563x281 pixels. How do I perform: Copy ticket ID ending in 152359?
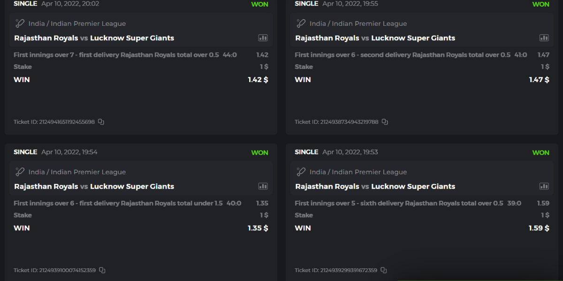(x=102, y=270)
